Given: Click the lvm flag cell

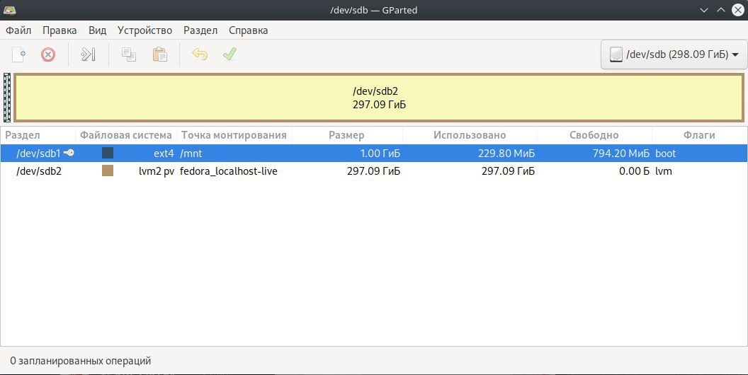Looking at the screenshot, I should coord(664,171).
